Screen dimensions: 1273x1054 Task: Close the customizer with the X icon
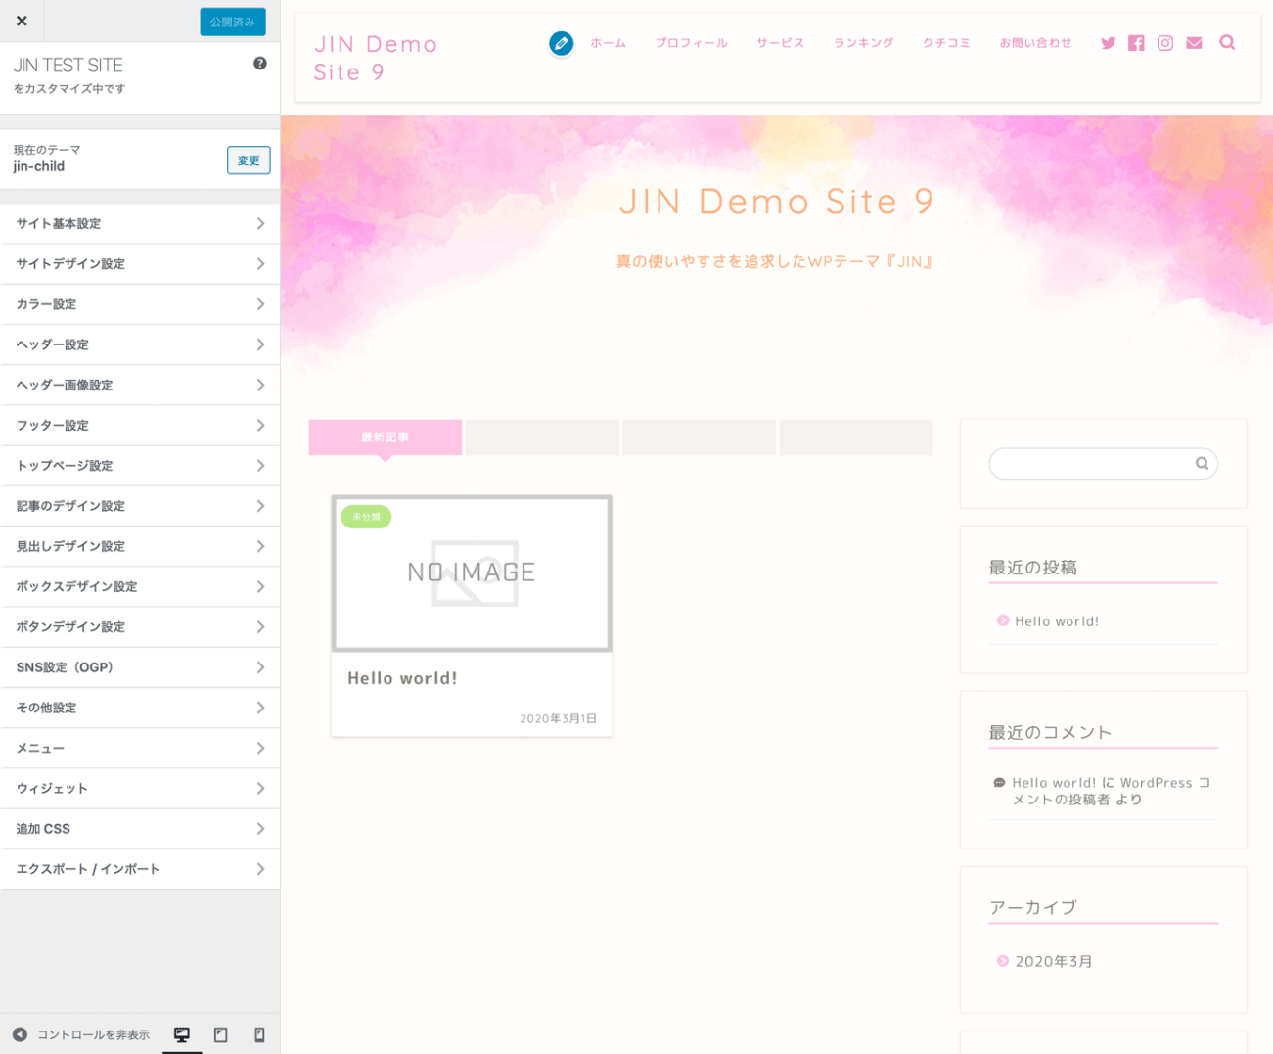[x=22, y=21]
